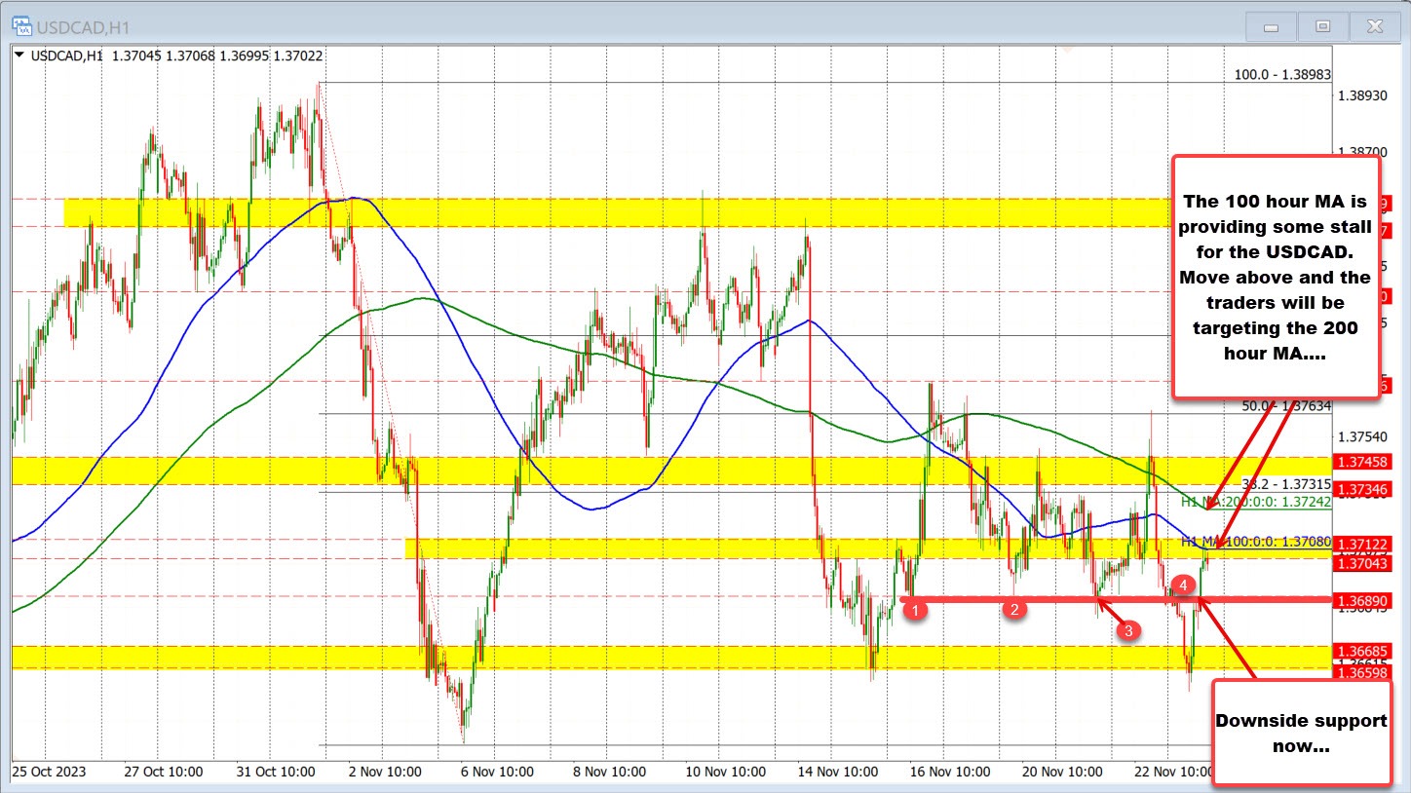Select red circle marker 4 near current price

pos(1183,585)
